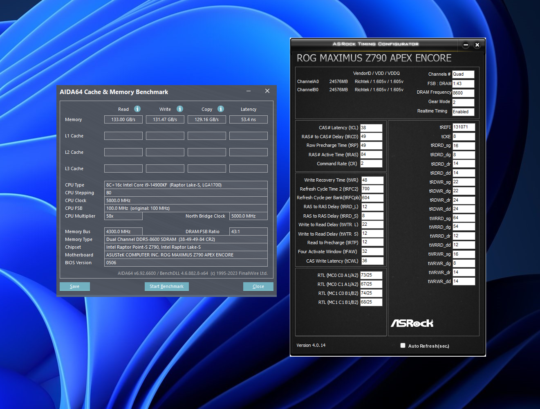
Task: Click the CAS Write Latency (tCWL) field
Action: pyautogui.click(x=372, y=261)
